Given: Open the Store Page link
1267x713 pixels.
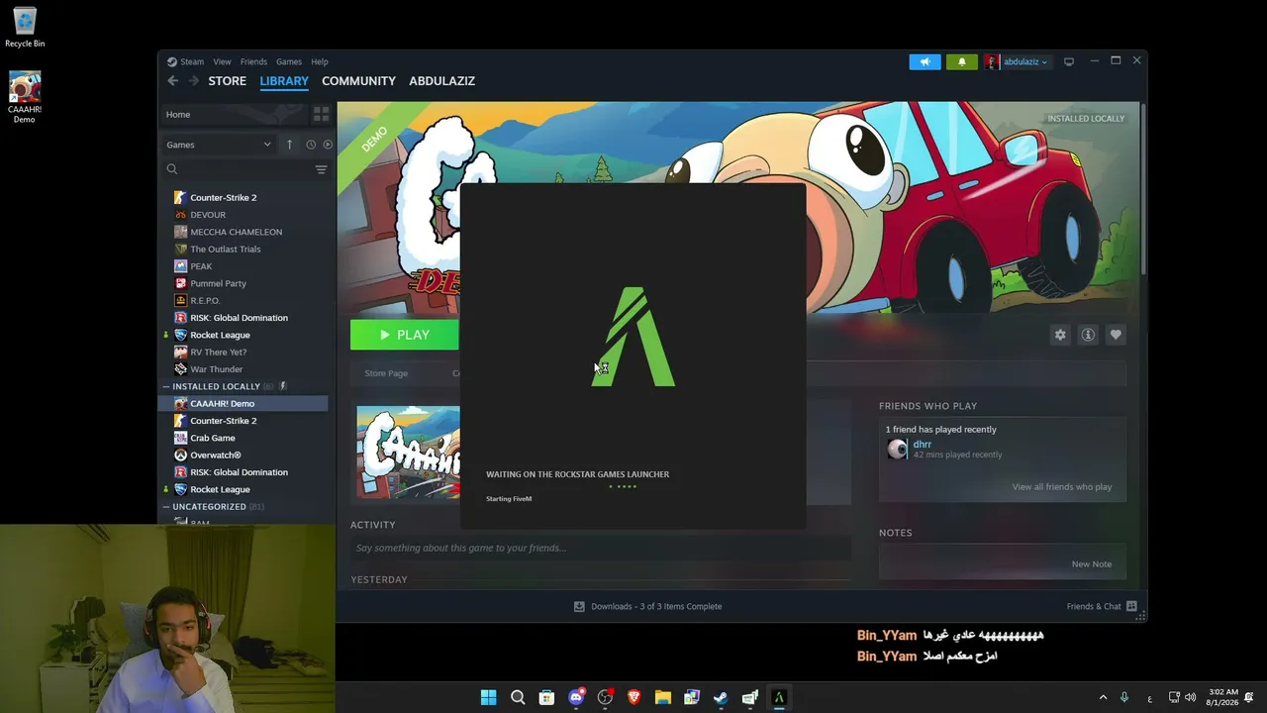Looking at the screenshot, I should pos(386,373).
